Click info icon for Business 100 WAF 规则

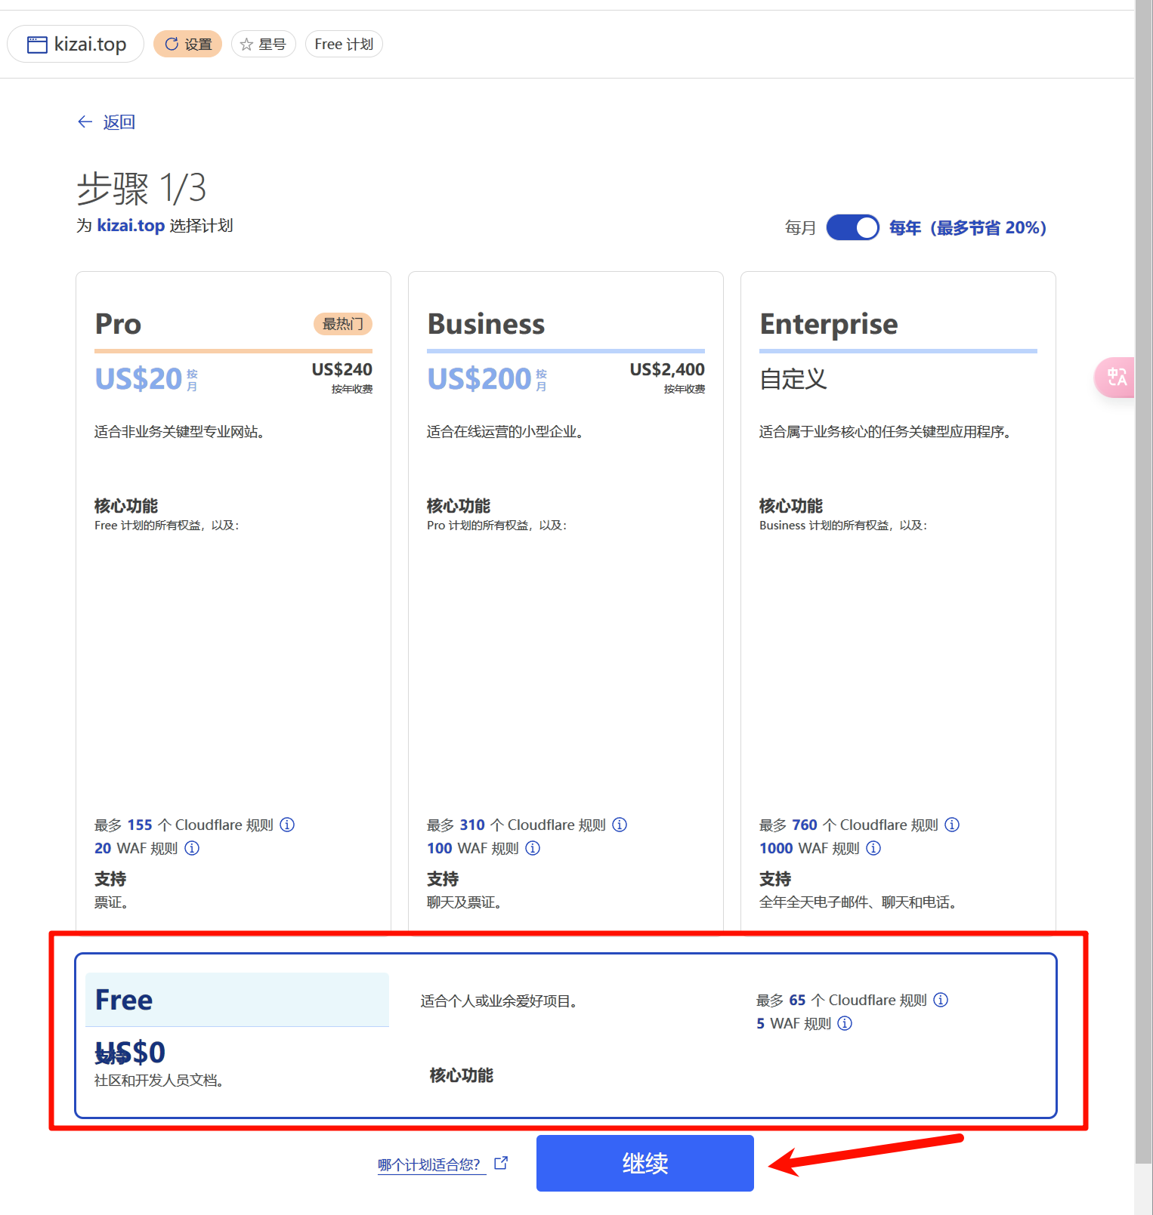(x=533, y=848)
